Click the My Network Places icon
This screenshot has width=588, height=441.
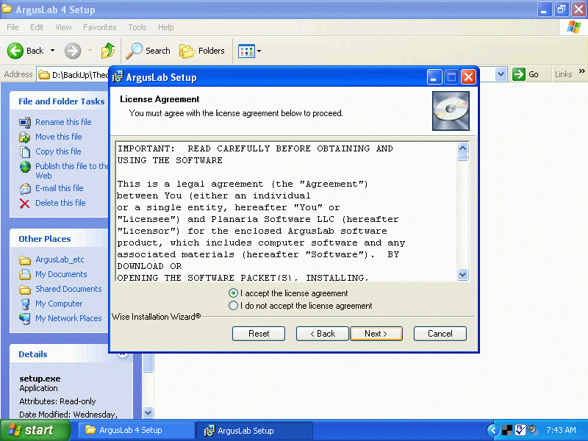[x=25, y=319]
